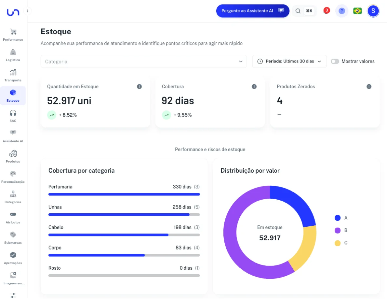Go to Logística in the sidebar
This screenshot has width=387, height=299.
(x=13, y=55)
